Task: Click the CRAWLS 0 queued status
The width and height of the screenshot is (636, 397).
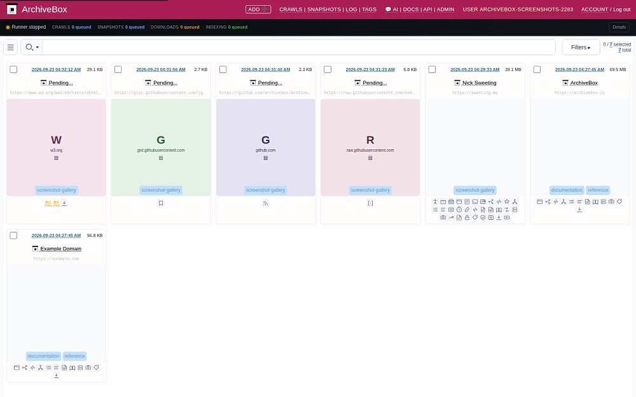Action: 71,27
